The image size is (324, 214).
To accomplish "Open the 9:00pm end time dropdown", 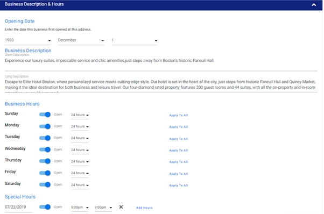I will click(103, 208).
